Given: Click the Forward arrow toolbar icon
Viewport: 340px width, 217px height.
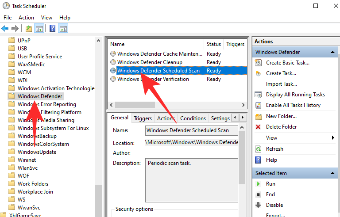Looking at the screenshot, I should [15, 28].
